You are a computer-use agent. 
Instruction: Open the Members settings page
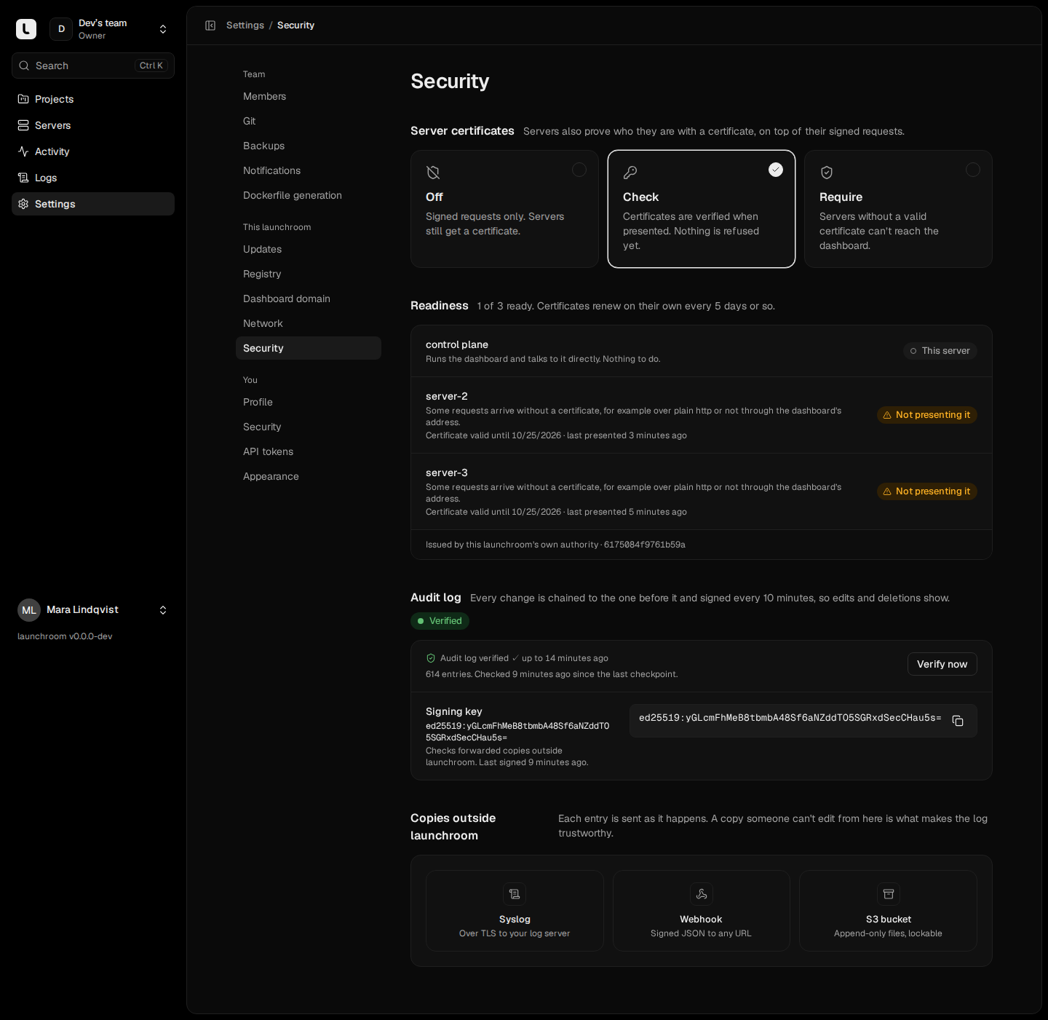[309, 96]
